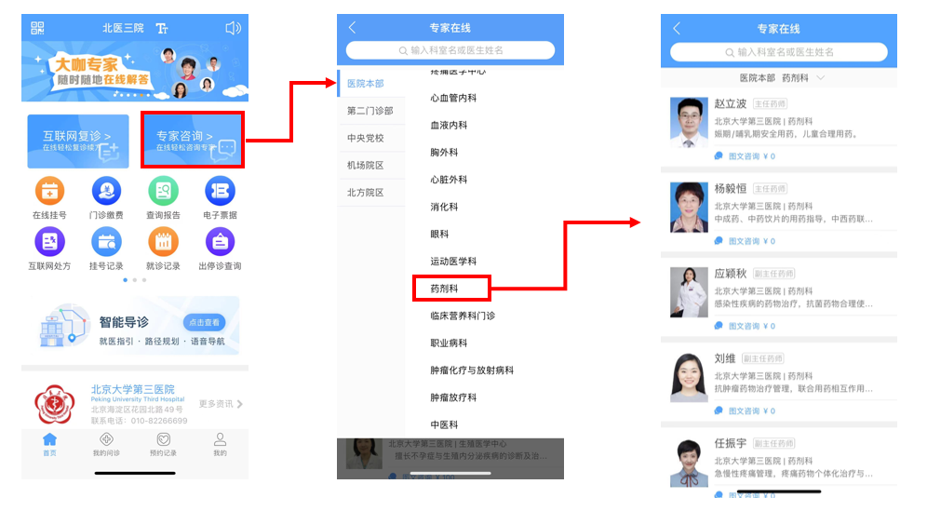Choose 药剂科 department

click(444, 289)
